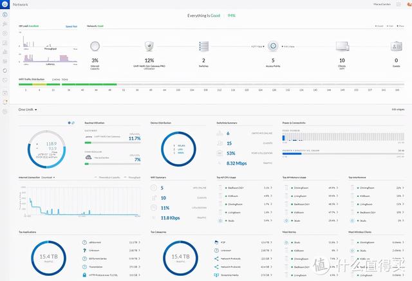
Task: Click channel 36 segment in WiFi distribution bar
Action: click(x=68, y=84)
